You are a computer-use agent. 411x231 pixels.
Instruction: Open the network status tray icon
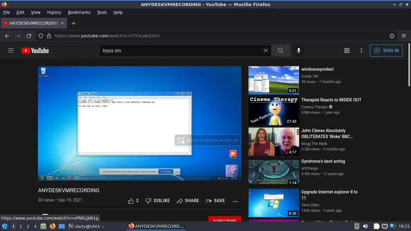point(385,226)
